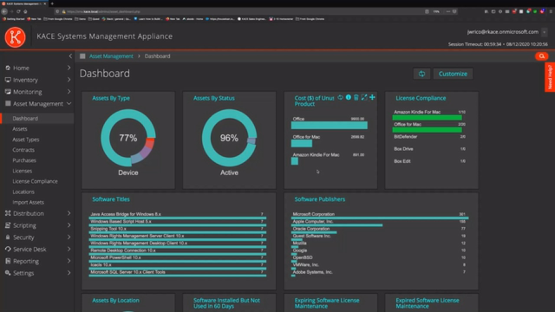
Task: Collapse the left sidebar with the arrow
Action: [x=70, y=55]
